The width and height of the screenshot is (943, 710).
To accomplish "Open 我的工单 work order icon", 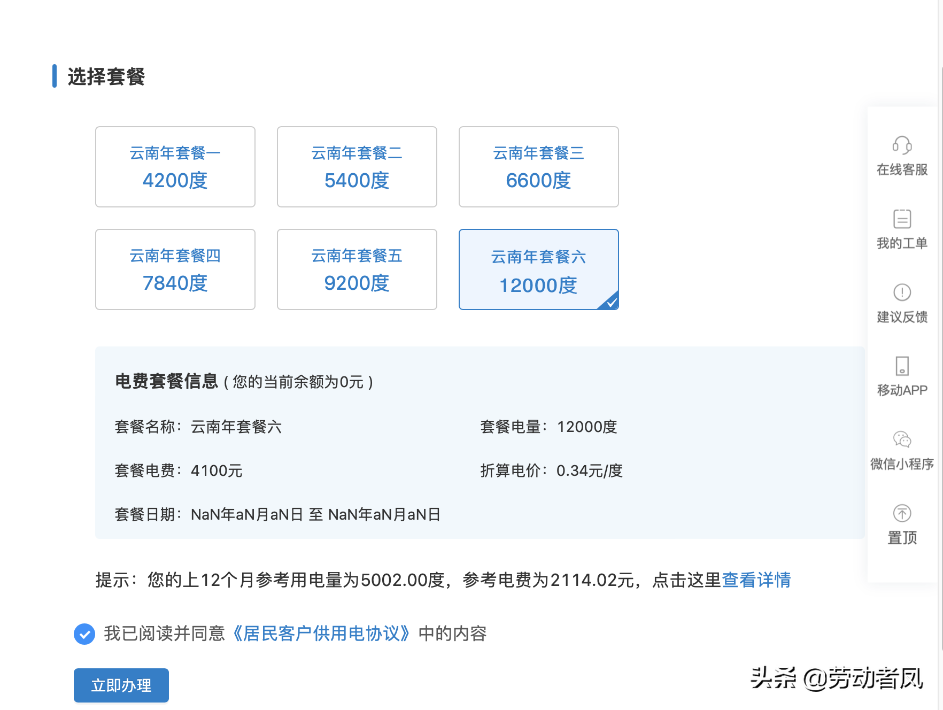I will pos(902,219).
